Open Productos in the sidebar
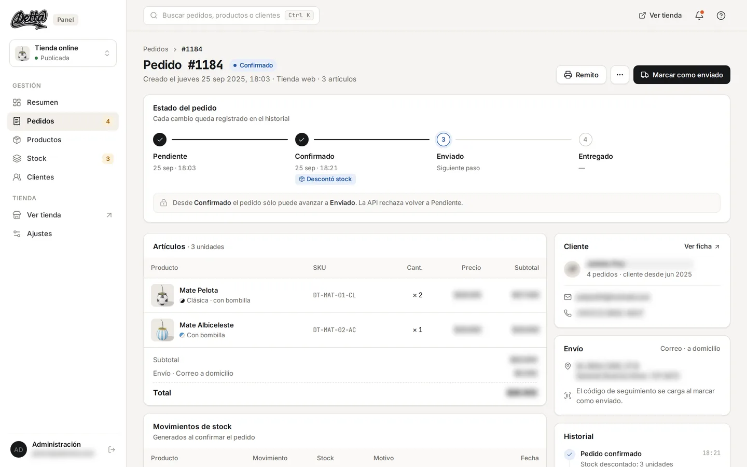This screenshot has height=467, width=747. [63, 140]
